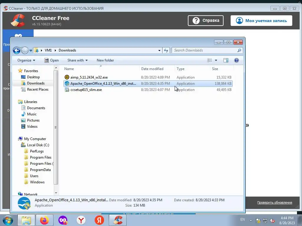Click the CCleaner logo in header
302x226 pixels.
18,20
